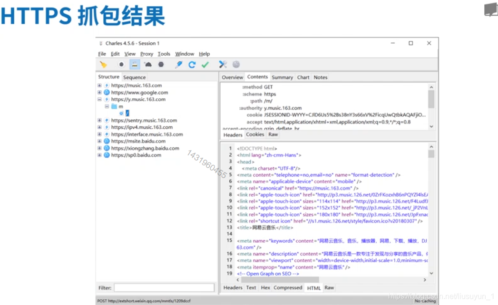Image resolution: width=498 pixels, height=305 pixels.
Task: Toggle breakpoints hexagon icon
Action: click(161, 65)
